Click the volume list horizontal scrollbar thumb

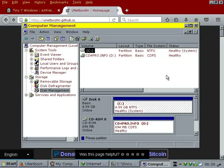(x=114, y=90)
